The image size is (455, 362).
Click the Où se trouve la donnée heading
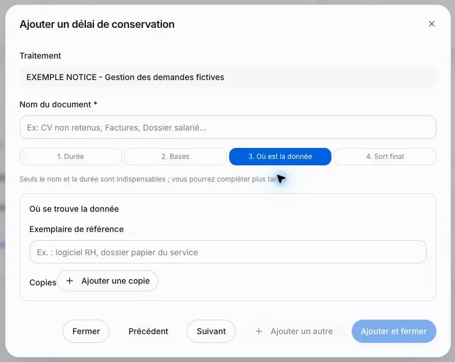pyautogui.click(x=74, y=209)
